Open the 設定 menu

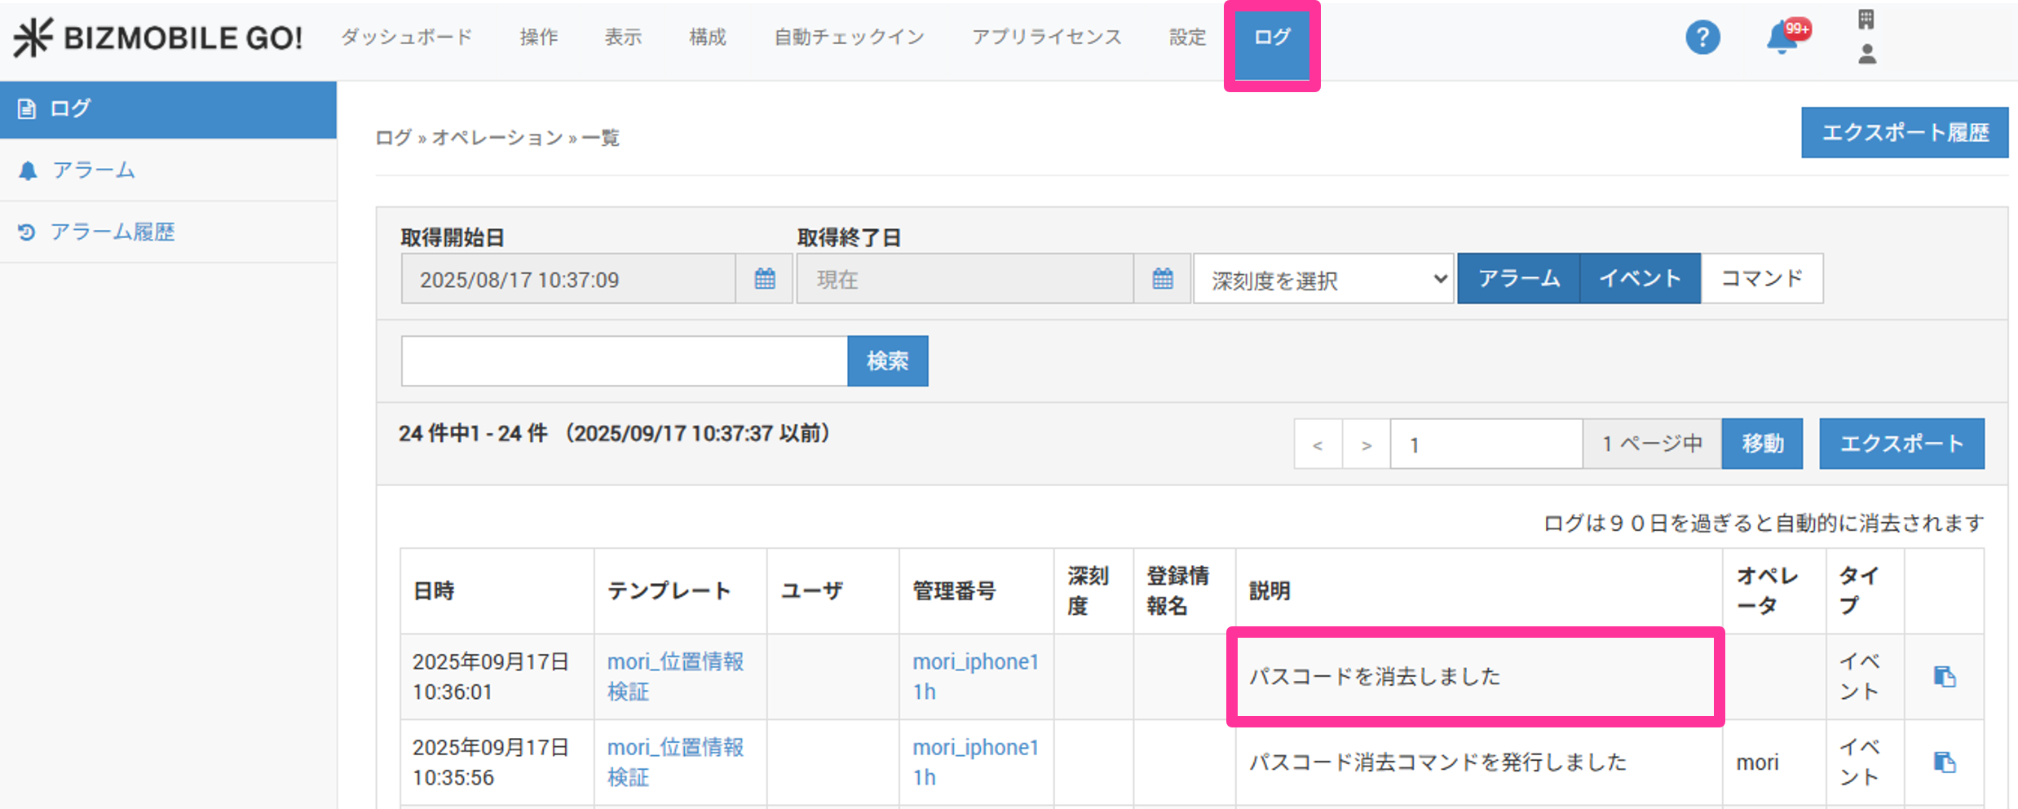pos(1187,38)
